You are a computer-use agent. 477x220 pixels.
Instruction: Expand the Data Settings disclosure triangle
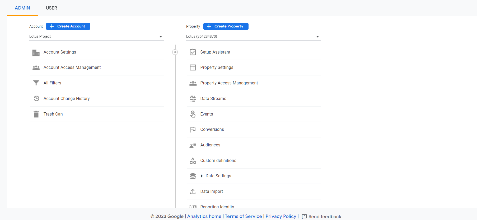tap(202, 176)
